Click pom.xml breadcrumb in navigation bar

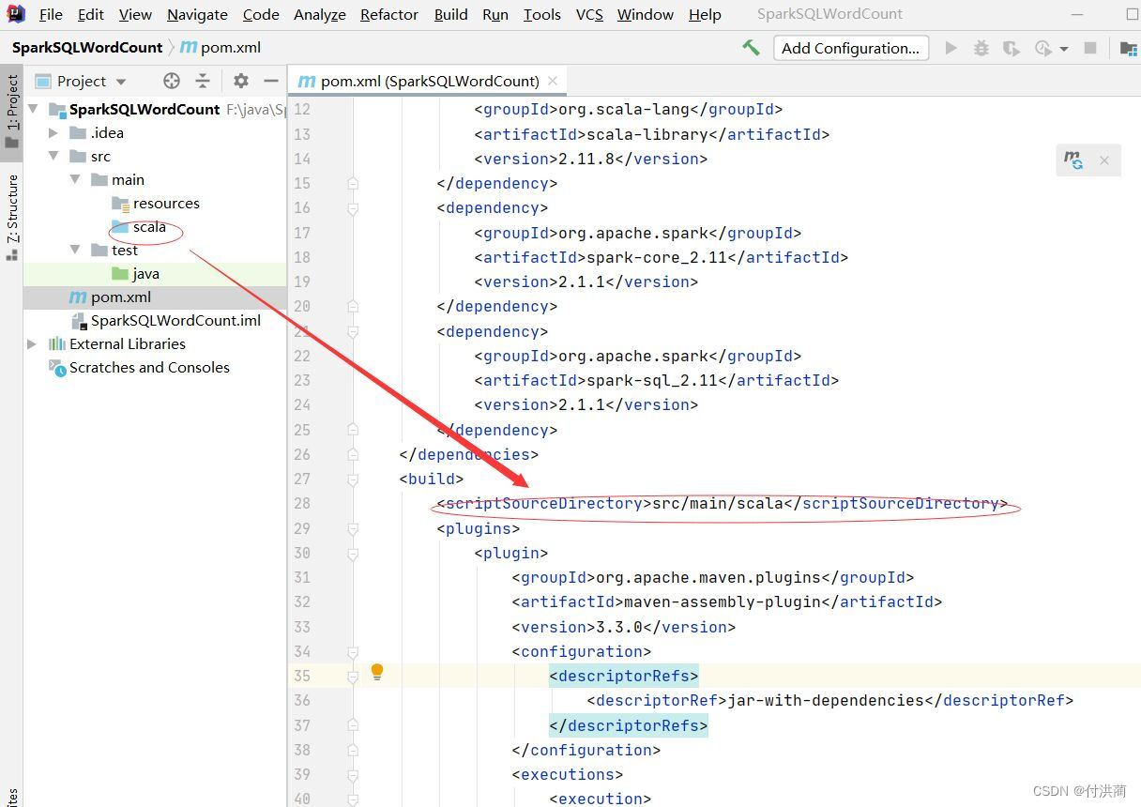tap(221, 47)
